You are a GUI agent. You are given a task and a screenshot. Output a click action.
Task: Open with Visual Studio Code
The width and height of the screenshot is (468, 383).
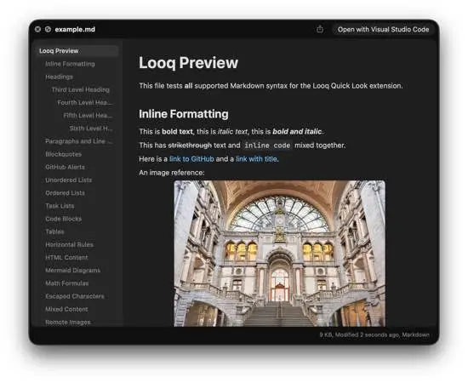point(383,29)
